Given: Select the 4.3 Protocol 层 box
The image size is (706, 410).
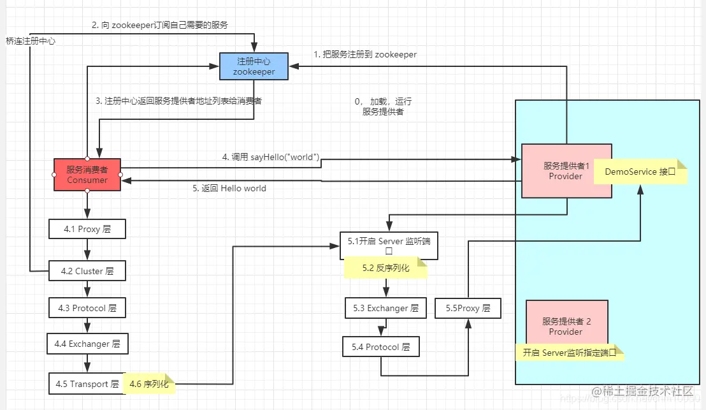Looking at the screenshot, I should pyautogui.click(x=87, y=307).
